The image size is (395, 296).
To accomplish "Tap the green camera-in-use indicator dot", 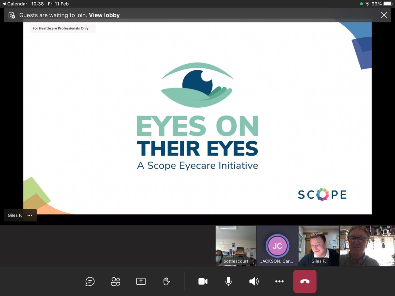I will [x=361, y=4].
